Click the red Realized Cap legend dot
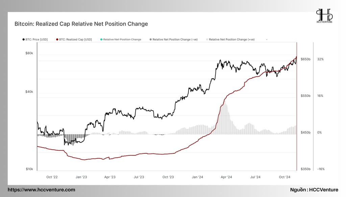Image resolution: width=346 pixels, height=197 pixels. [x=57, y=40]
